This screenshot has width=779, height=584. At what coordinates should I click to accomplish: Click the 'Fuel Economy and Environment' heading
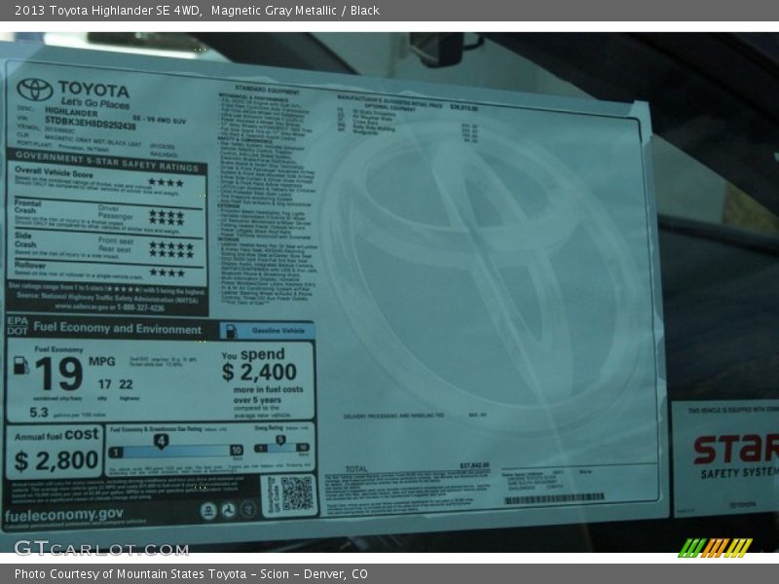point(117,328)
